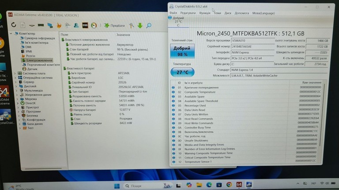
Task: Click the AIDA64 Refresh toolbar icon
Action: [x=14, y=25]
